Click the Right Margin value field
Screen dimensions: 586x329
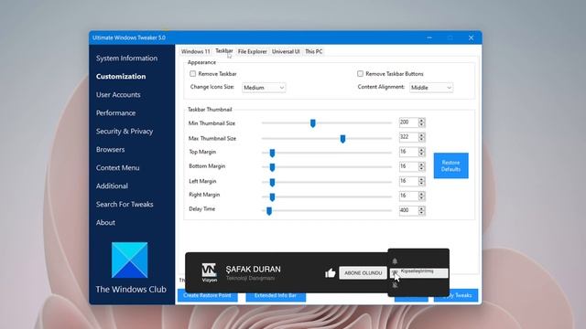[x=408, y=196]
